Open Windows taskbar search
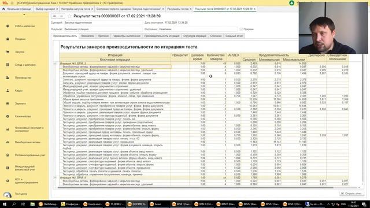The height and width of the screenshot is (208, 370). pyautogui.click(x=14, y=204)
